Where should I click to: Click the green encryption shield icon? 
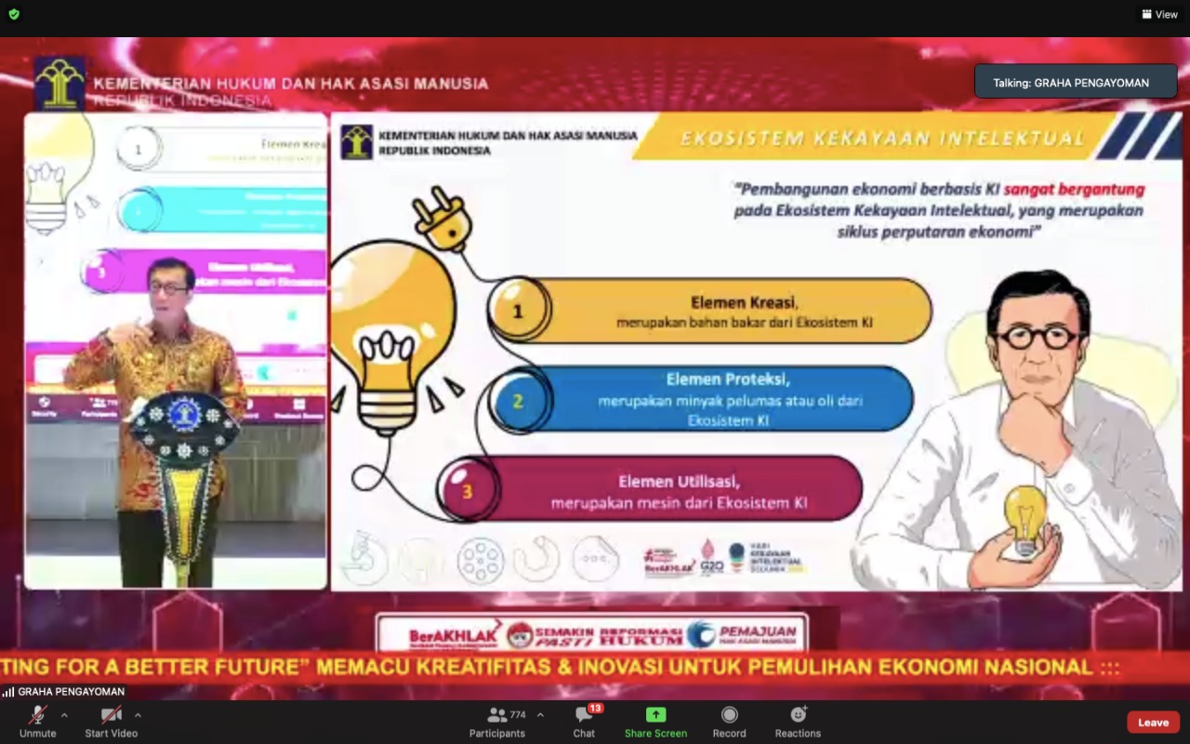coord(14,14)
